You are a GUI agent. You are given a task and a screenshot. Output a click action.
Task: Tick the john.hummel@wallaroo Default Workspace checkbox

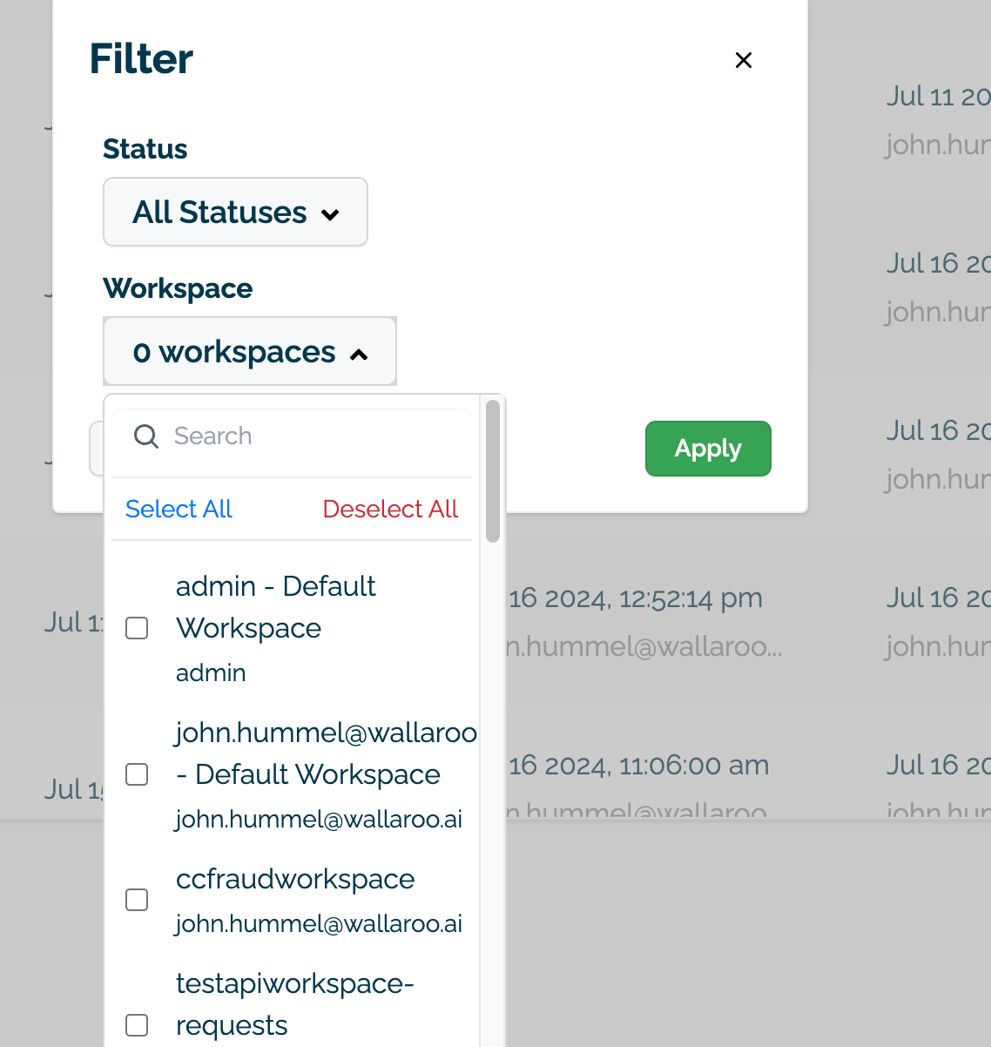click(137, 774)
